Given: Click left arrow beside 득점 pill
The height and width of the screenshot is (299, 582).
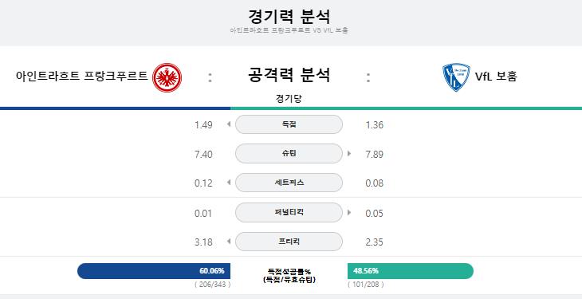Looking at the screenshot, I should (x=229, y=124).
